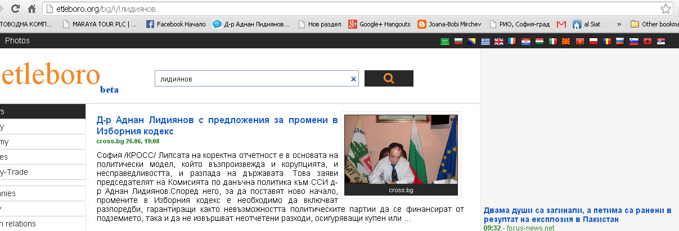
Task: Open the Pakistan explosion news headline
Action: click(578, 215)
